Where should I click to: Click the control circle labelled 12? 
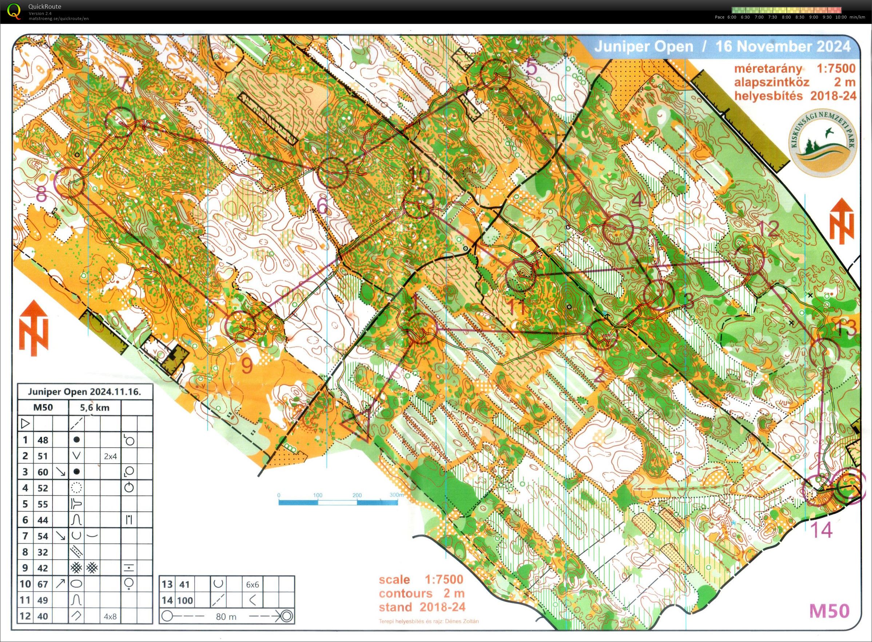point(749,260)
